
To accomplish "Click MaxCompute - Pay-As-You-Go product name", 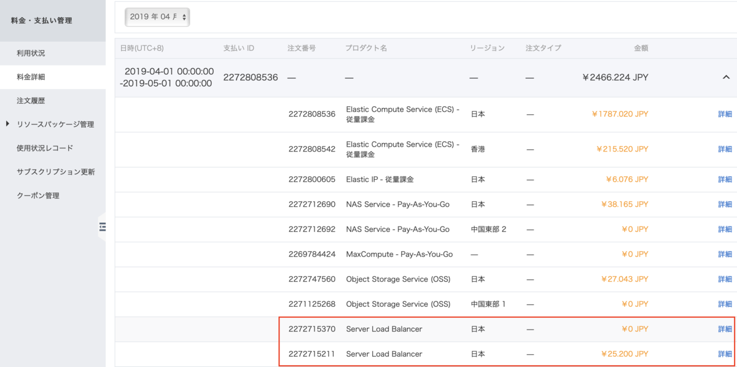I will click(399, 254).
